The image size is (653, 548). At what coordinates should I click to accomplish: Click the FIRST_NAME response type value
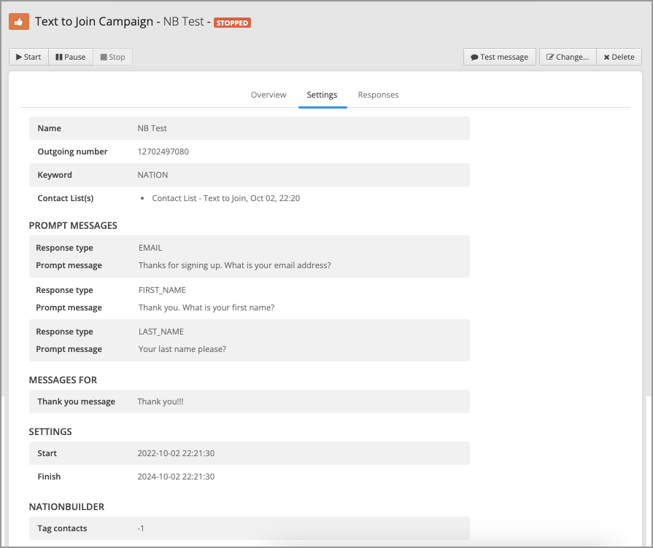click(x=162, y=290)
